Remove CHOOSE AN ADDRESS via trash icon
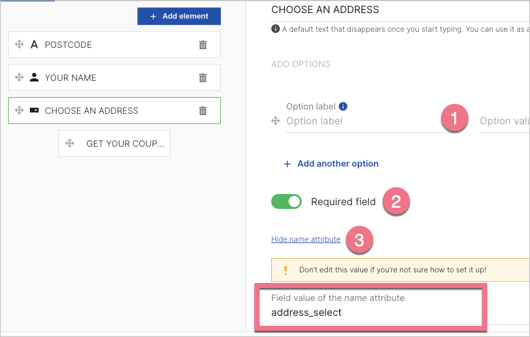Viewport: 530px width, 337px height. [203, 111]
